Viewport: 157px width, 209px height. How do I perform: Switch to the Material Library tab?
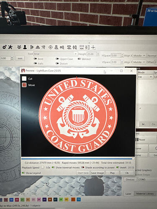[x=144, y=194]
